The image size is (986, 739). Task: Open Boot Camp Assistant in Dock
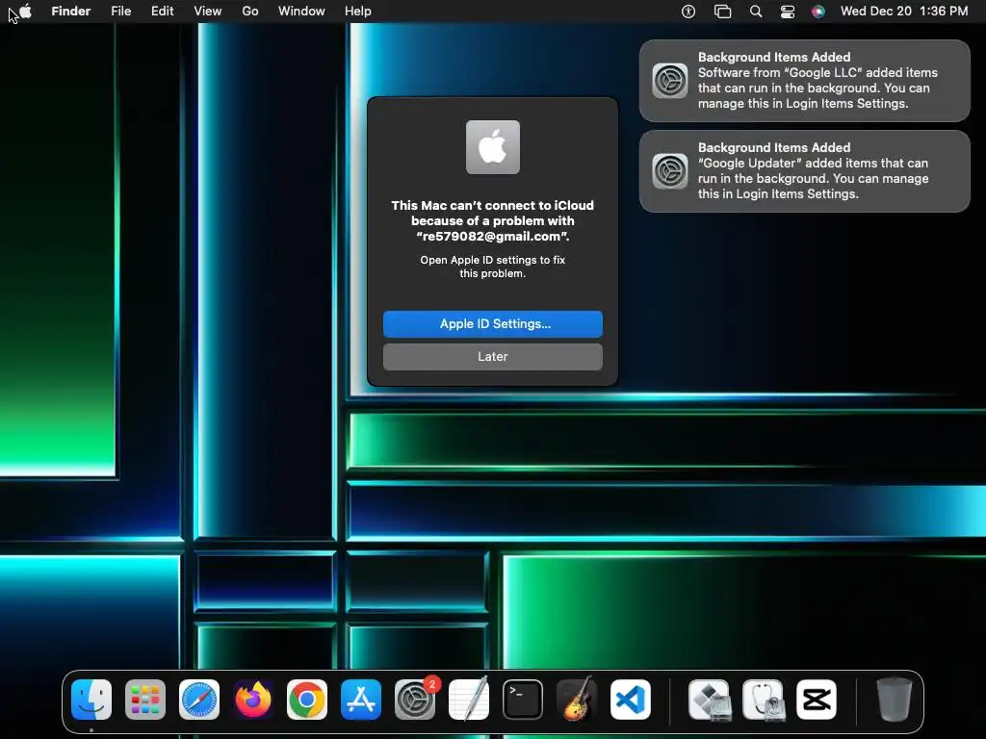pos(709,700)
